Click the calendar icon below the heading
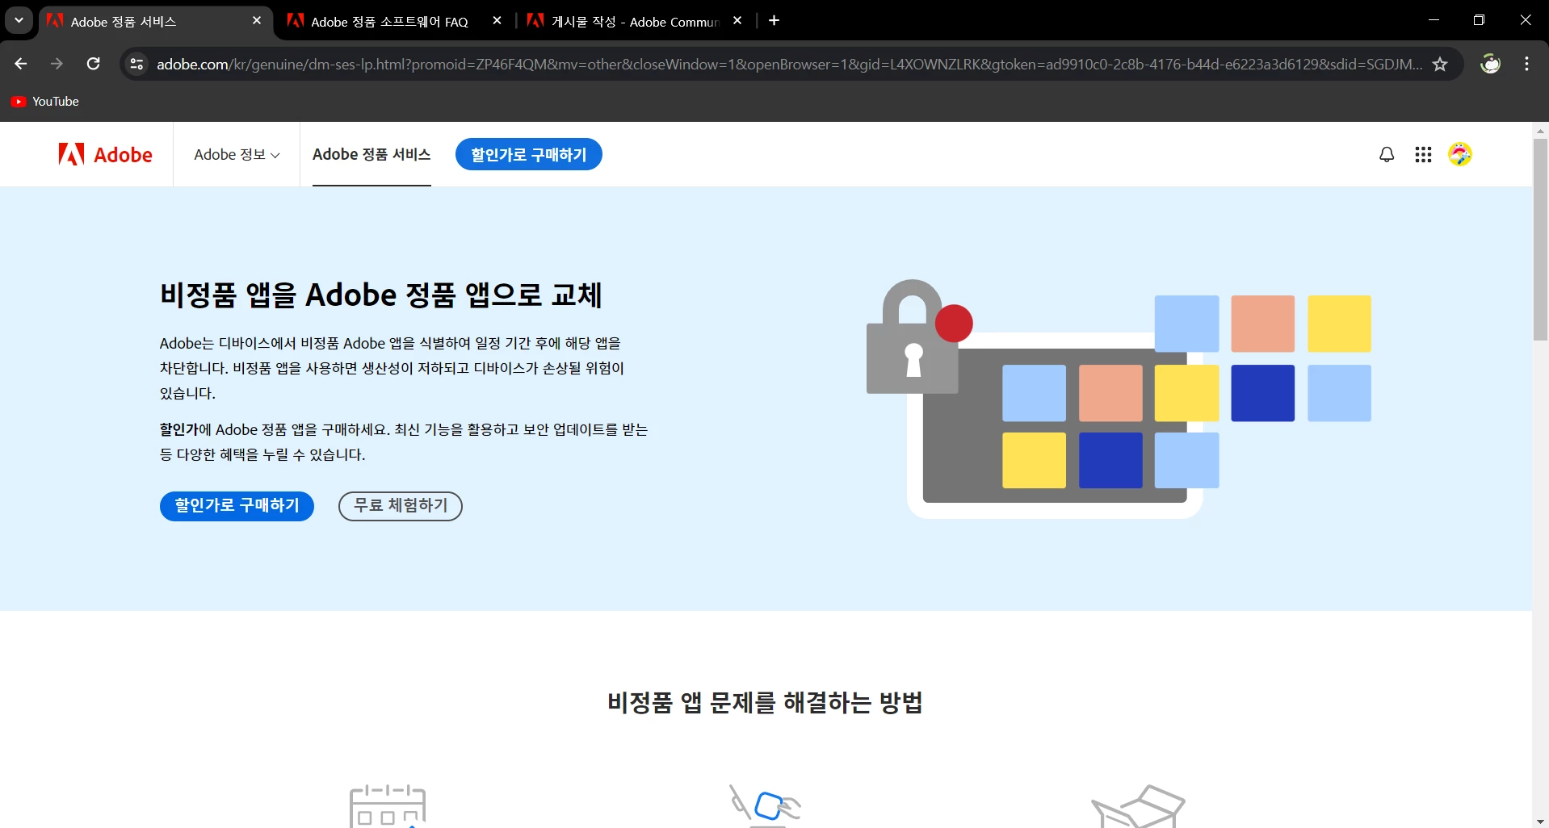This screenshot has width=1549, height=828. point(388,805)
